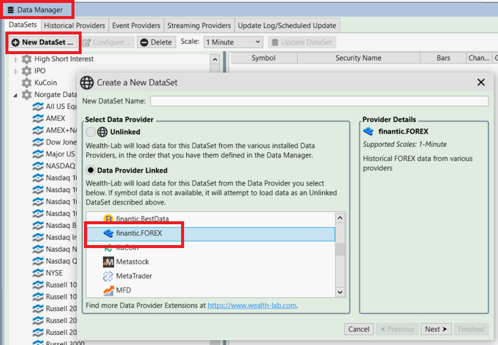The height and width of the screenshot is (345, 498).
Task: Click the Delete minus icon in toolbar
Action: click(144, 42)
